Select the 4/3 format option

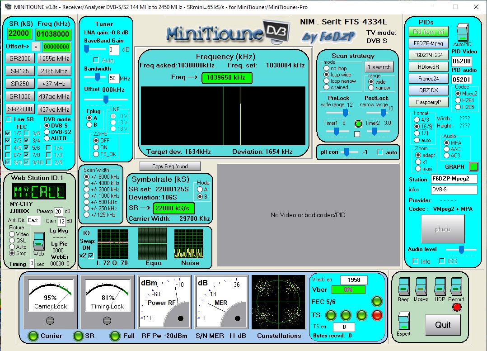point(417,120)
